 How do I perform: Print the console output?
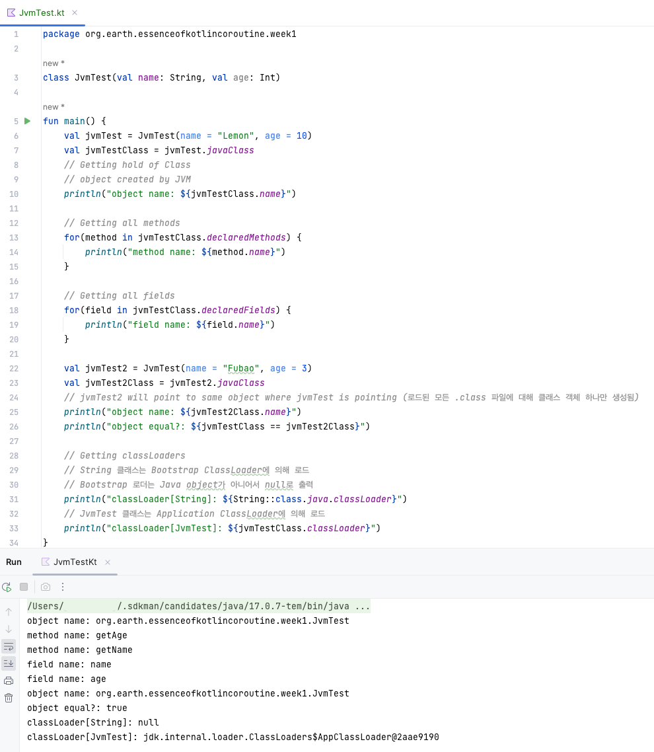pos(9,681)
